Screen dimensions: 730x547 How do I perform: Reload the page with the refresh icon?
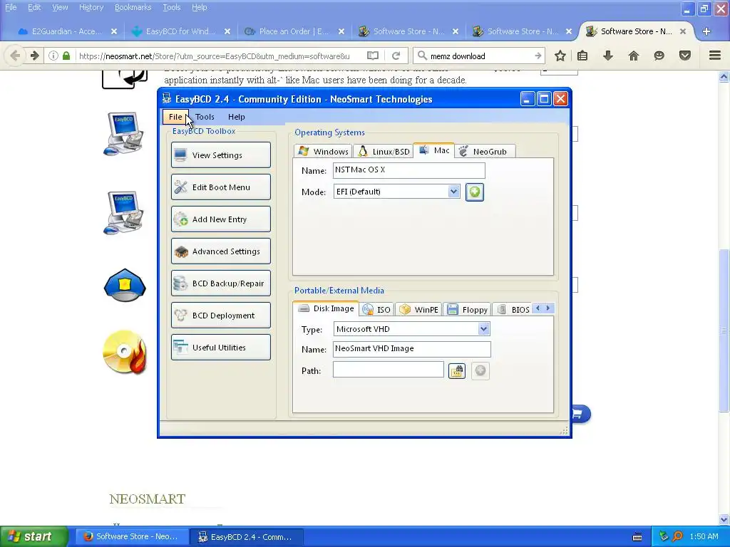(396, 56)
